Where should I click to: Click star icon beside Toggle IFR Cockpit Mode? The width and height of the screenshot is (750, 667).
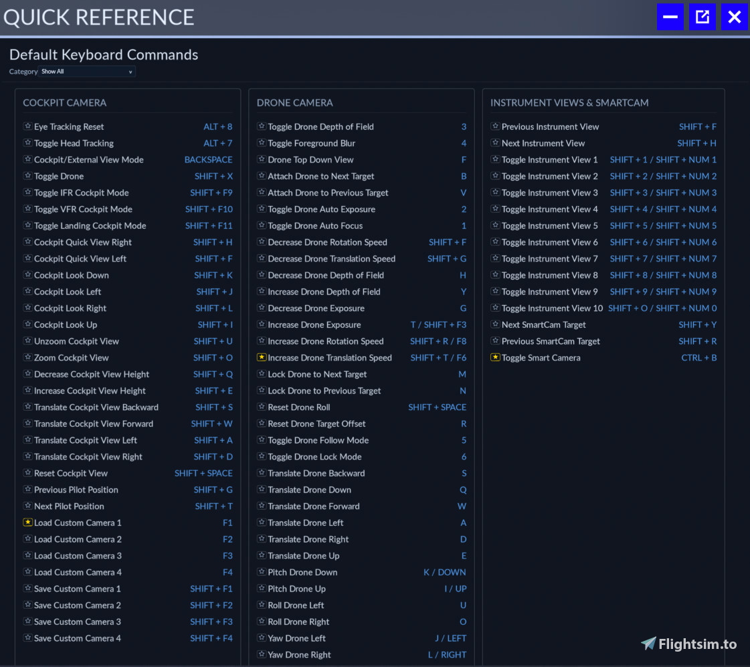click(x=27, y=192)
